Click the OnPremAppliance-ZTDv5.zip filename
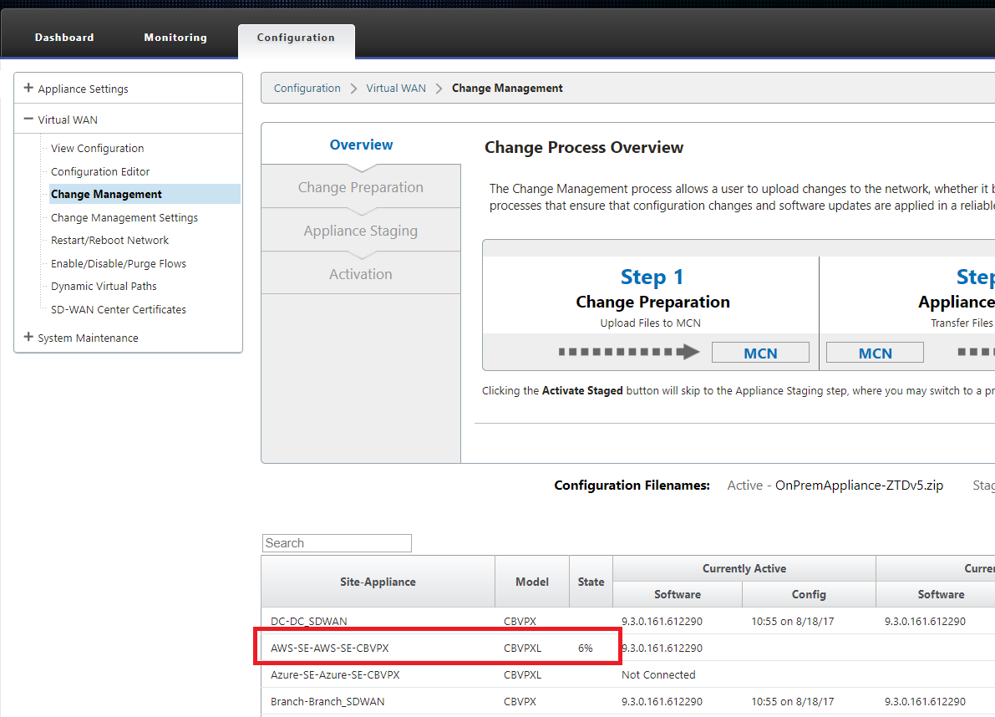This screenshot has height=717, width=995. tap(859, 486)
